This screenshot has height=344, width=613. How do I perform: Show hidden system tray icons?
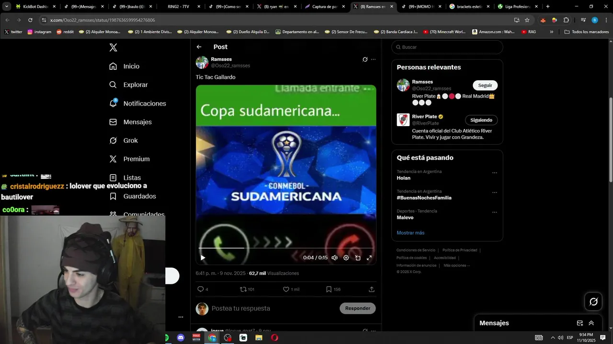coord(553,338)
